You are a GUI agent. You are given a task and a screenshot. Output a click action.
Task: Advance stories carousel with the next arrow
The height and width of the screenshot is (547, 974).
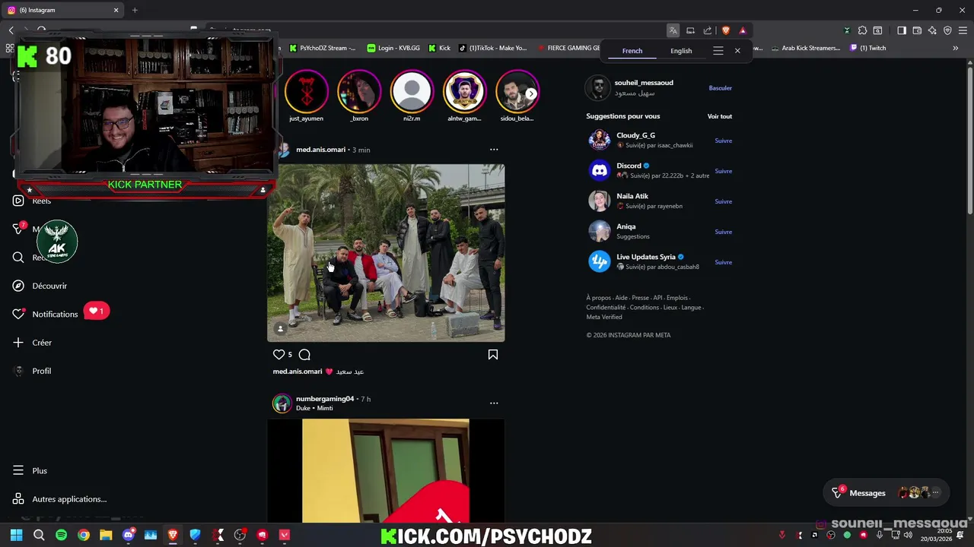click(x=531, y=93)
